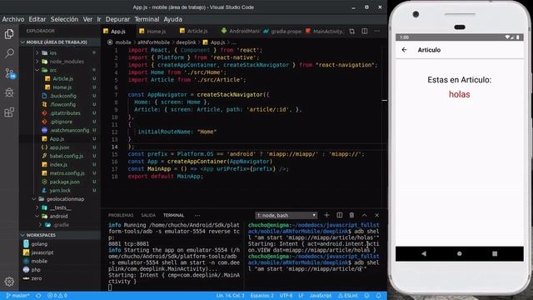Open the compare changes icon in editor toolbar
The width and height of the screenshot is (533, 300).
tap(351, 32)
